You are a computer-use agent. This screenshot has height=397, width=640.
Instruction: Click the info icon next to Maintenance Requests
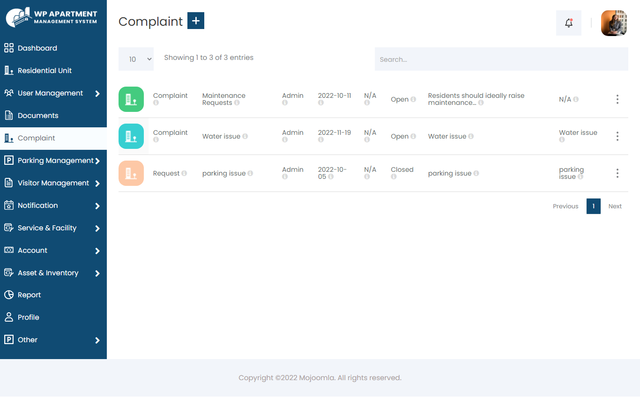pyautogui.click(x=237, y=103)
